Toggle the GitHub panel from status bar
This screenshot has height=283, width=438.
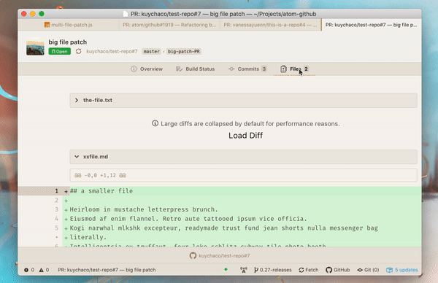pos(338,270)
